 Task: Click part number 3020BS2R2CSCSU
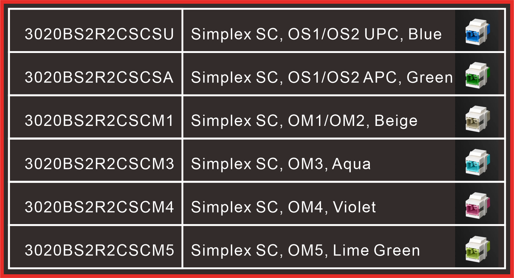coord(99,34)
